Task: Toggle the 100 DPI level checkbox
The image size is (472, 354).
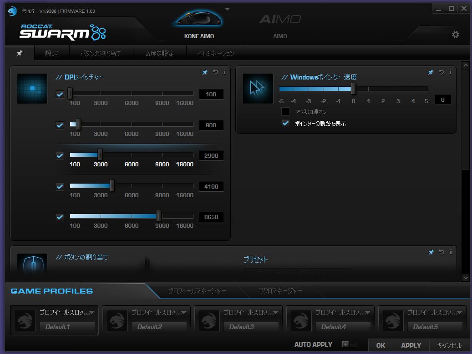Action: point(60,95)
